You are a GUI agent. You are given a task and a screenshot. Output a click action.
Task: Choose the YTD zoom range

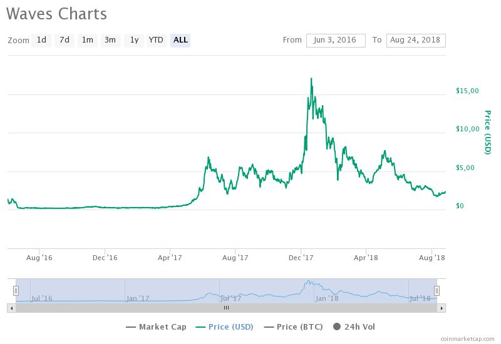[x=157, y=40]
